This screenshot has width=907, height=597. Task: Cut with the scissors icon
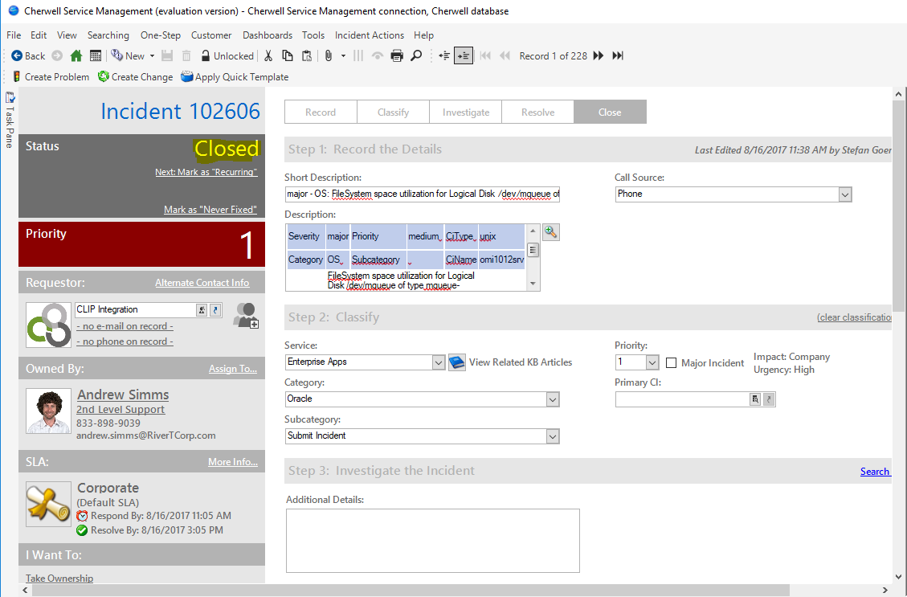[x=268, y=56]
